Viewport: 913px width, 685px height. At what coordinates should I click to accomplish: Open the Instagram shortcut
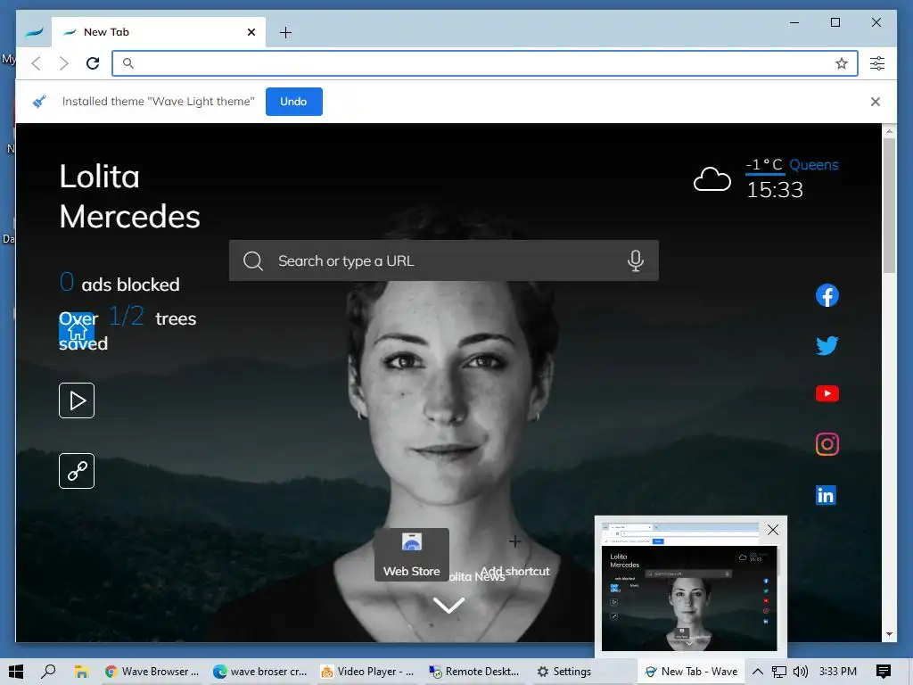pyautogui.click(x=827, y=444)
